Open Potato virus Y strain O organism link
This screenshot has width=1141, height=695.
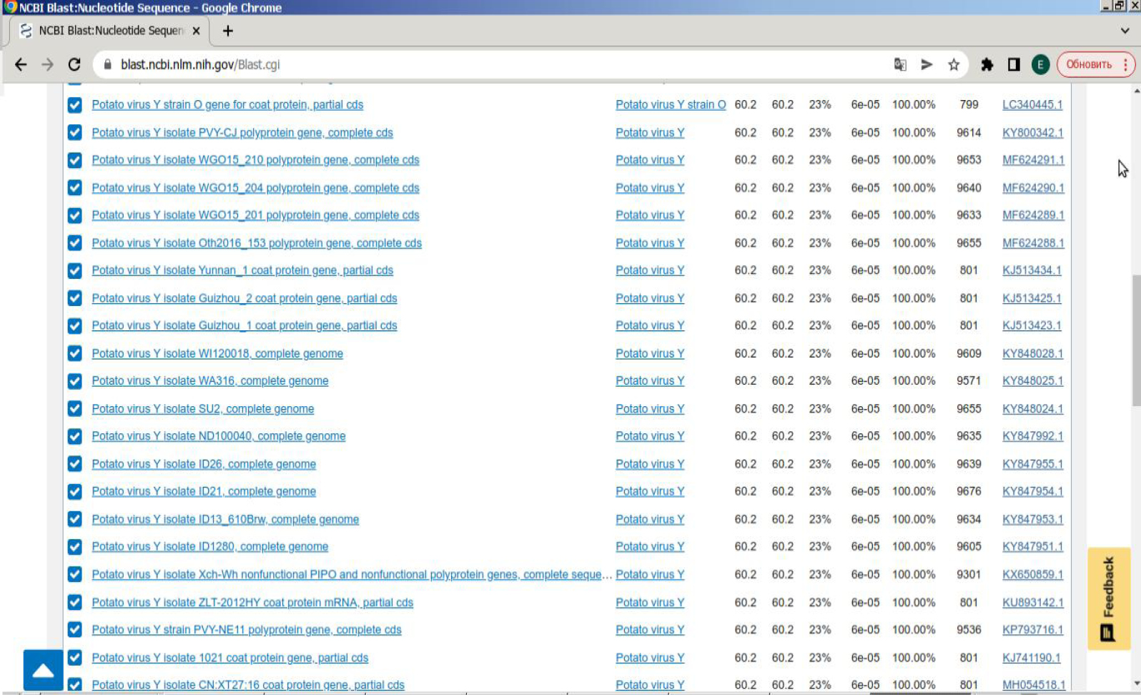670,104
